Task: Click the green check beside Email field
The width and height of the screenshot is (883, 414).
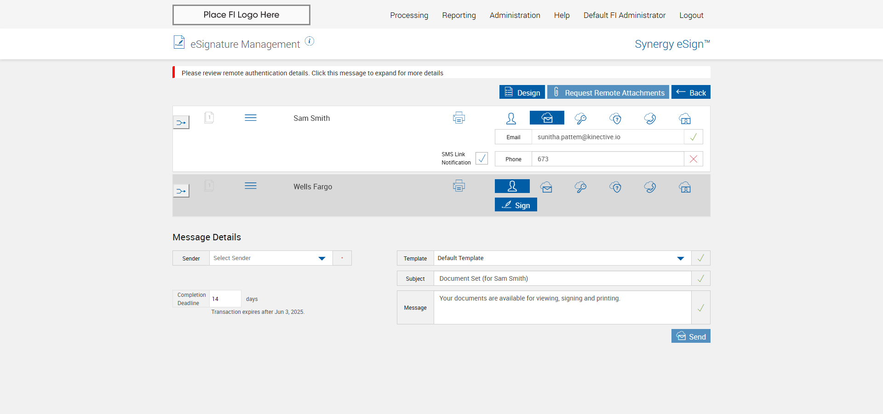Action: click(x=694, y=137)
